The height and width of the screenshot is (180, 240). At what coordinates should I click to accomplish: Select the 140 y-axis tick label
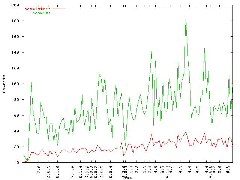15,52
